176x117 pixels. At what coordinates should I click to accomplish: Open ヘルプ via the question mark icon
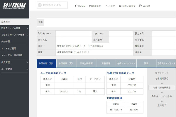tap(106, 6)
